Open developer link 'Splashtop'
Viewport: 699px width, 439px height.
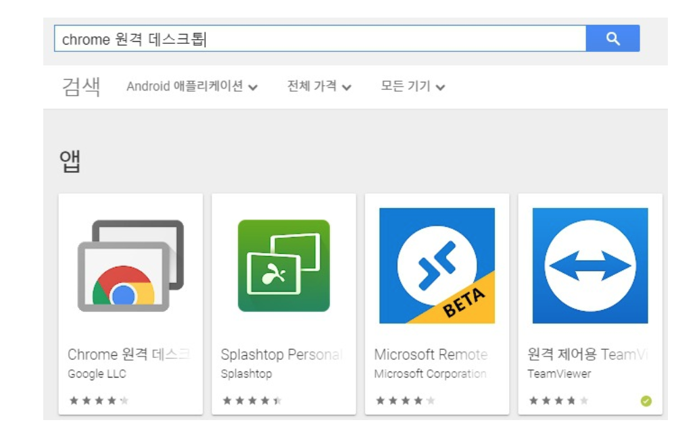(x=246, y=373)
